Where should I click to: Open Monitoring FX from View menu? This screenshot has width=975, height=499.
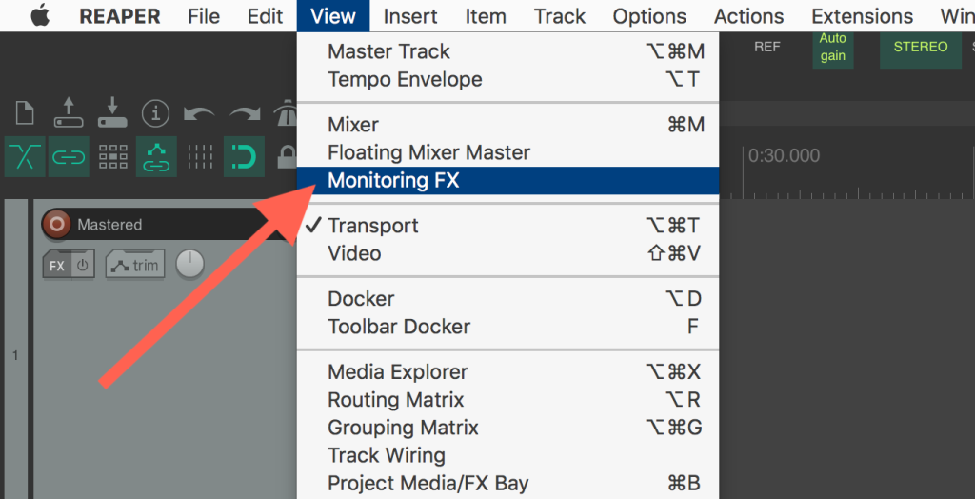[508, 180]
